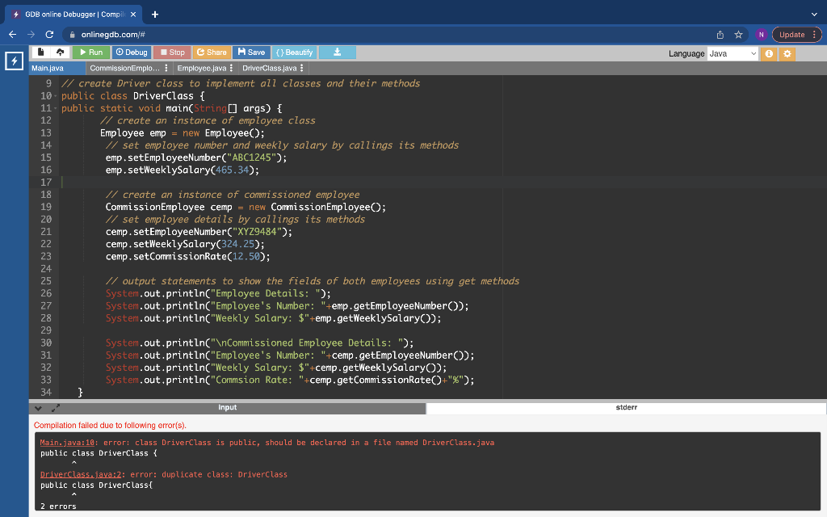Click line number 26 in gutter
Viewport: 827px width, 517px height.
(46, 293)
